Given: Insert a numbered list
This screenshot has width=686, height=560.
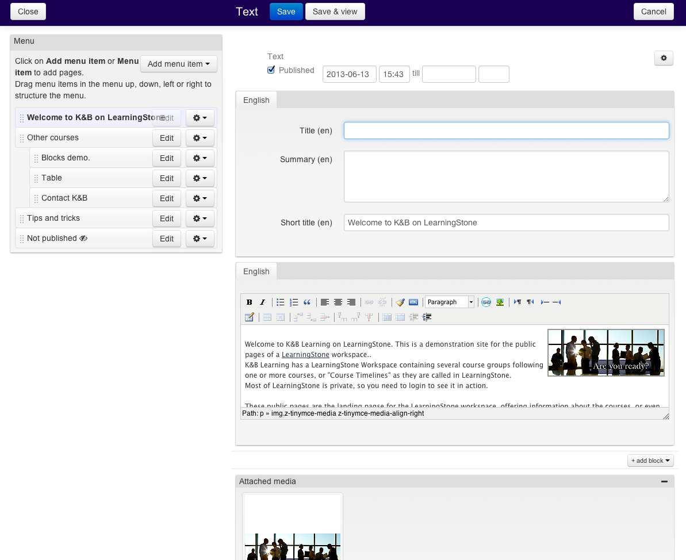Looking at the screenshot, I should (x=294, y=302).
